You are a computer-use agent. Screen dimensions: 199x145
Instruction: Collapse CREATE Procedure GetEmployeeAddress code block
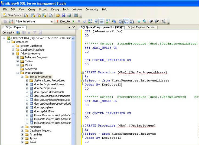82,73
